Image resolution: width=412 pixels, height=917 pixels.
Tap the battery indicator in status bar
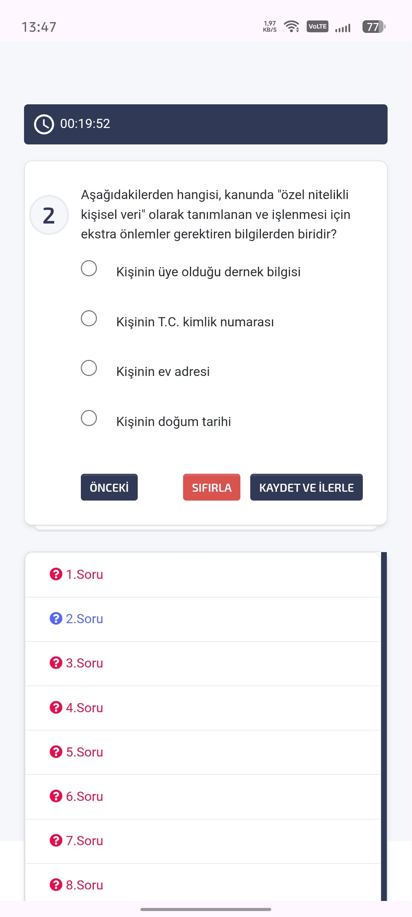point(373,27)
